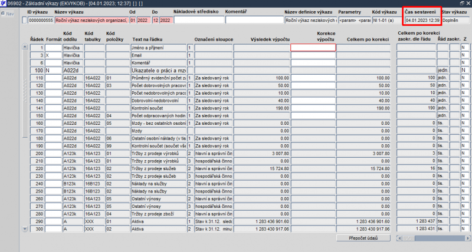Select the Od month field 01
Viewport: 472px width, 252px height.
click(x=133, y=21)
